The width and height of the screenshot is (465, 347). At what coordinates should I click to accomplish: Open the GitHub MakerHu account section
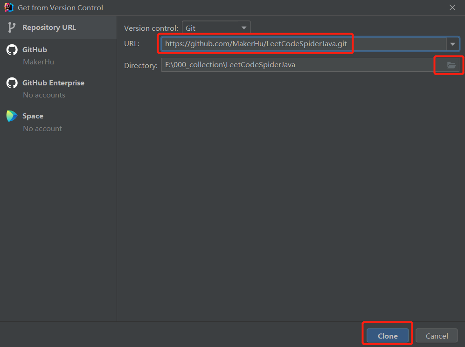point(58,56)
